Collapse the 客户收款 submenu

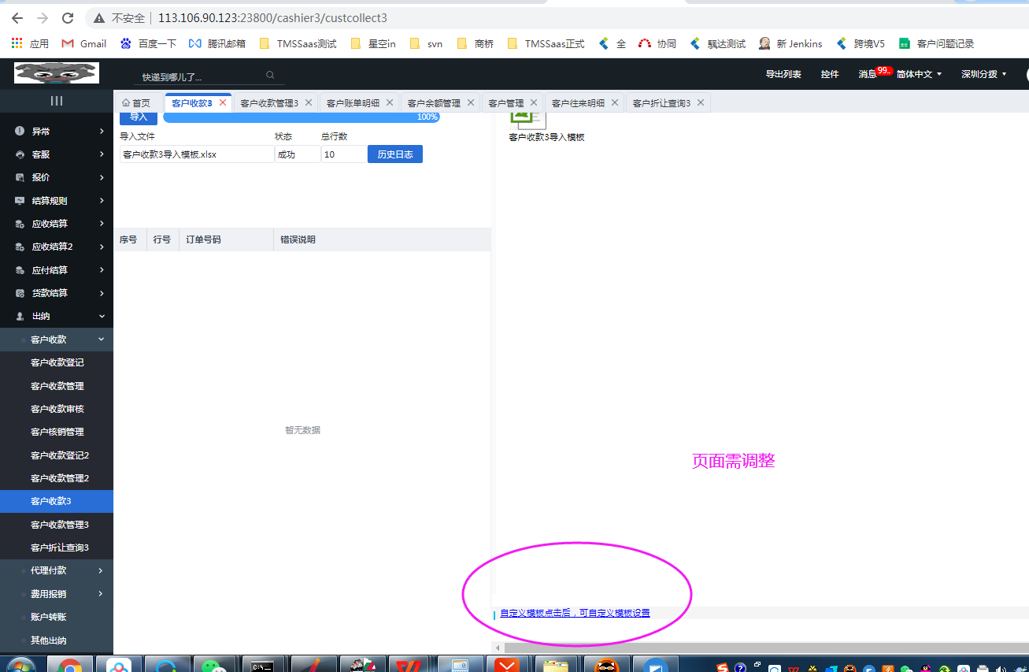[x=57, y=340]
